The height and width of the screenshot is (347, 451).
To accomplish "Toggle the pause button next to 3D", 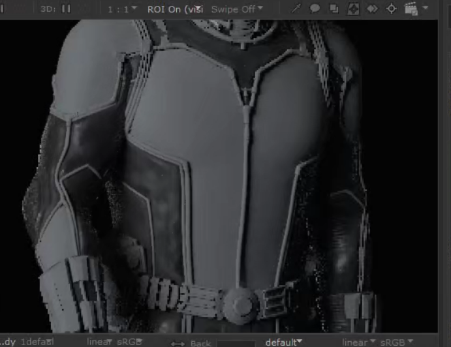I will pos(66,8).
